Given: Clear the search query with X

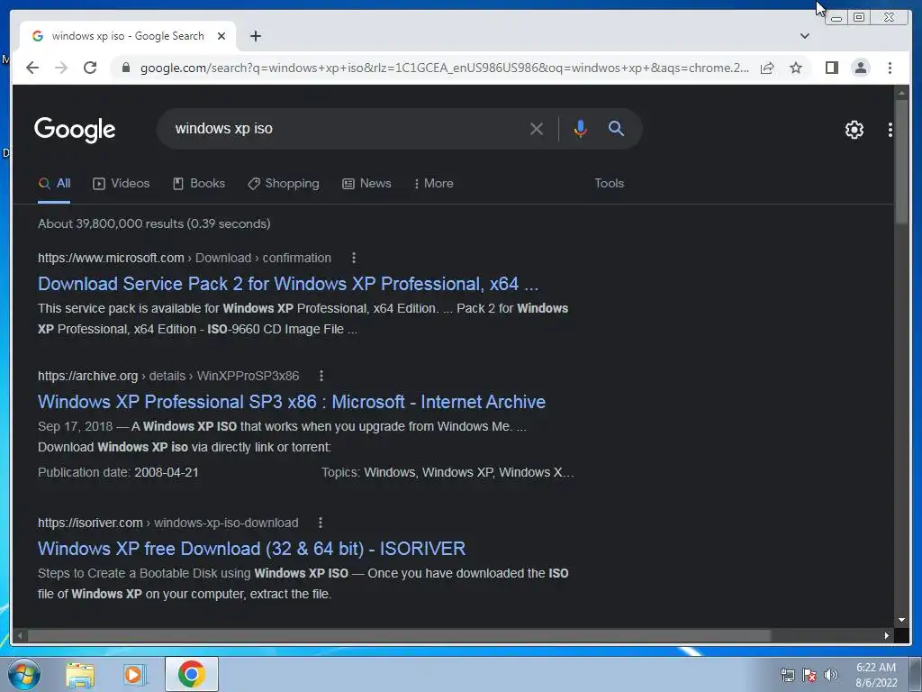Looking at the screenshot, I should click(x=537, y=128).
